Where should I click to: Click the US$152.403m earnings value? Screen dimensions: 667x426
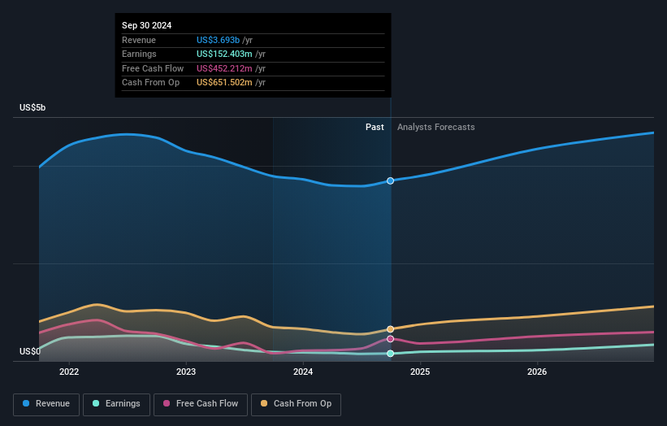click(224, 54)
